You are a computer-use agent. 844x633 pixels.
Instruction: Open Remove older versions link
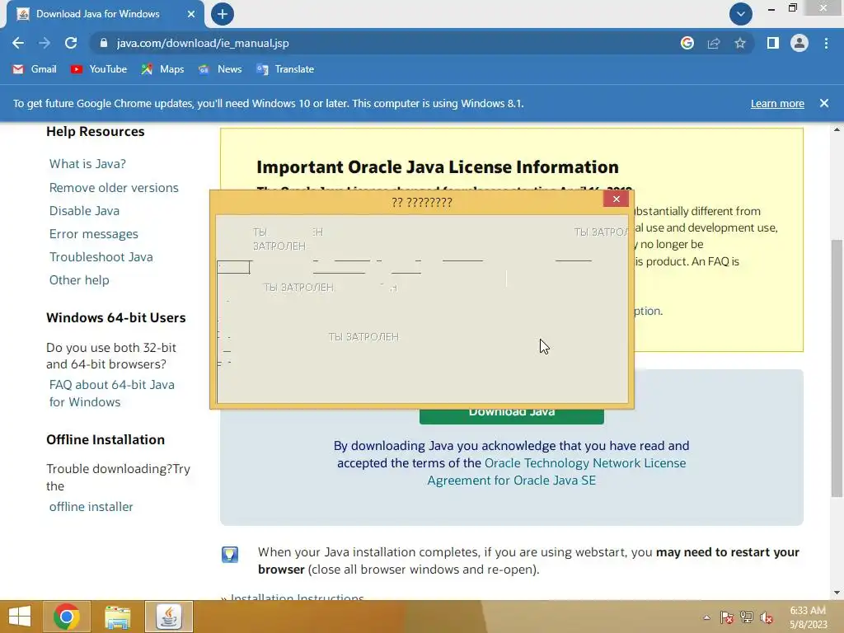click(114, 187)
